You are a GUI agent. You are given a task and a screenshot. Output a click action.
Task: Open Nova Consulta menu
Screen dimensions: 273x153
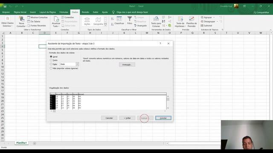coord(21,22)
